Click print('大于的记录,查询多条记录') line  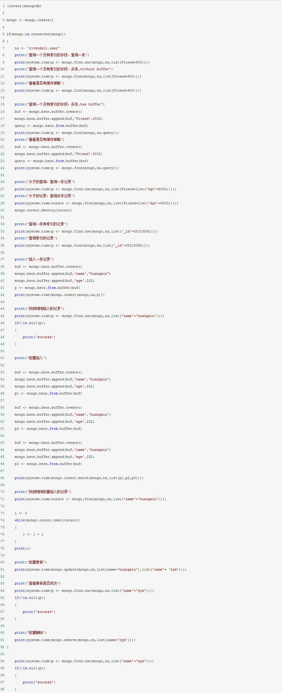coord(45,196)
